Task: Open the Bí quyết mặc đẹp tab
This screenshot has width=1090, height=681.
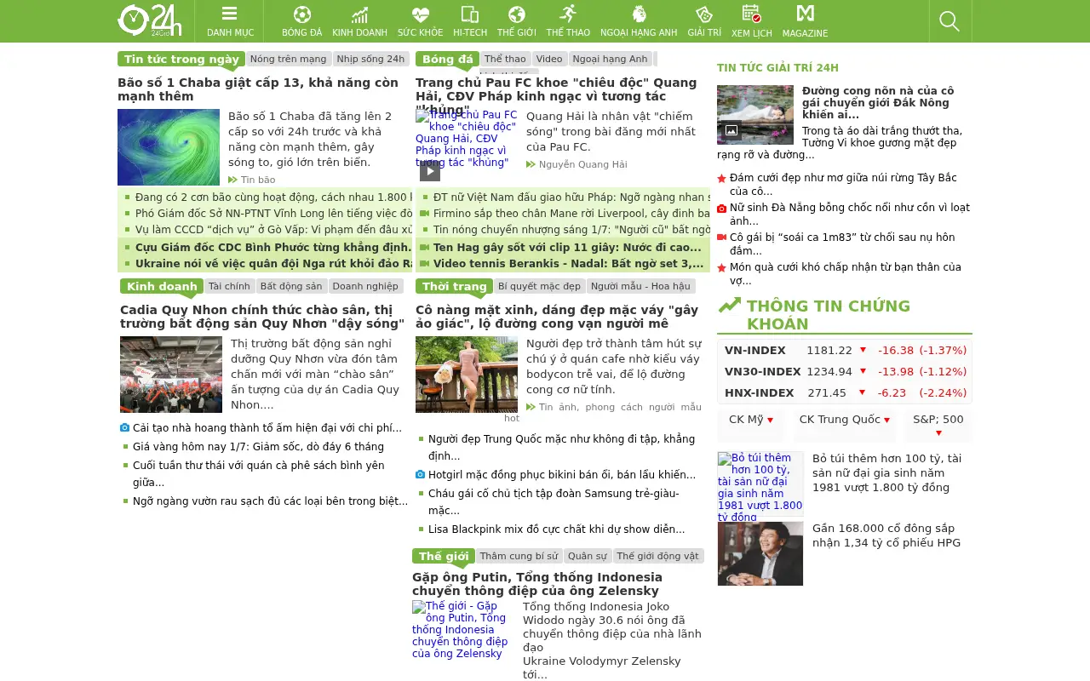Action: coord(540,286)
